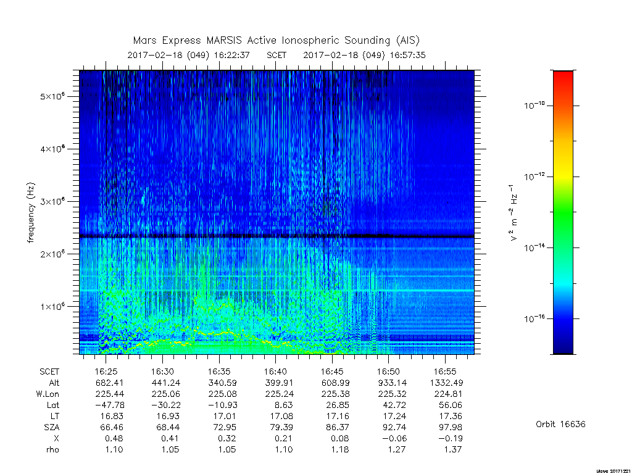Click the 'Orbit 16636' label
This screenshot has width=632, height=474.
(x=560, y=424)
